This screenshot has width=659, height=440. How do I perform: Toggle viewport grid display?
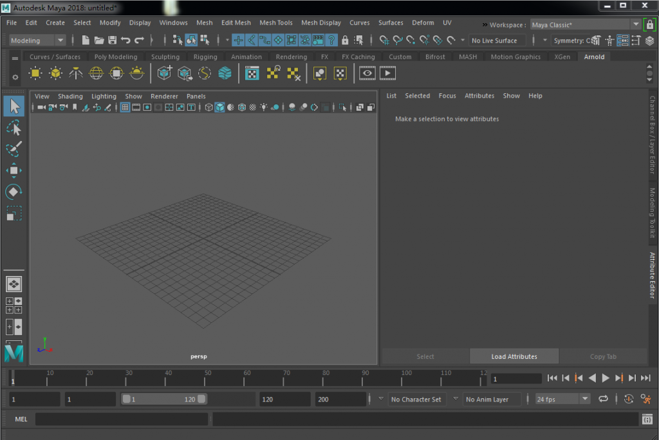125,107
